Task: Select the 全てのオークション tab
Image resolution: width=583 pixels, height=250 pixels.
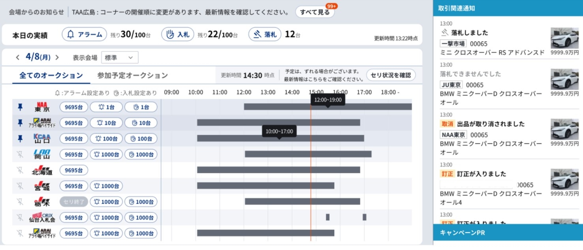Action: coord(51,75)
